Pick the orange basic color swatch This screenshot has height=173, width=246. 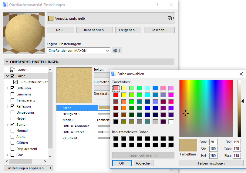pos(124,108)
